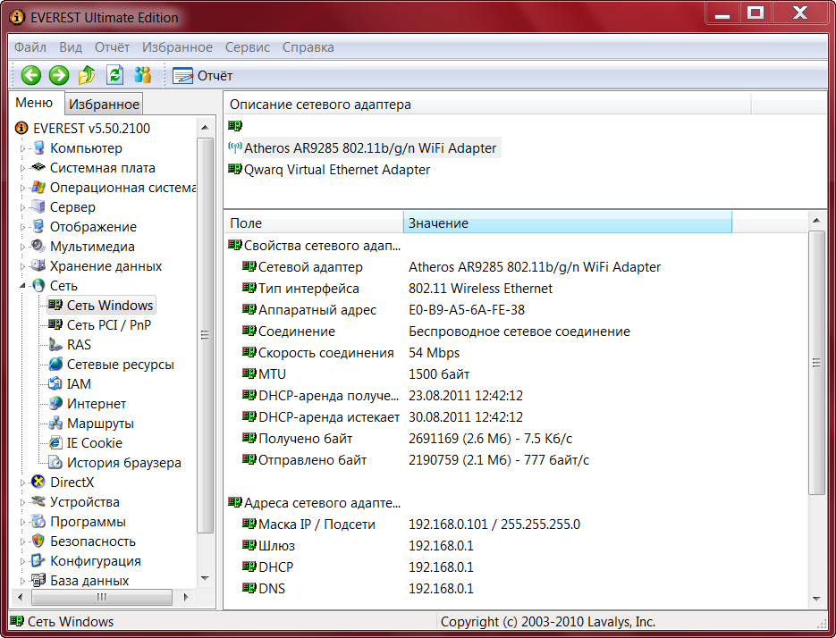Screen dimensions: 836x638
Task: Click the Безопасность shield icon
Action: coord(38,541)
